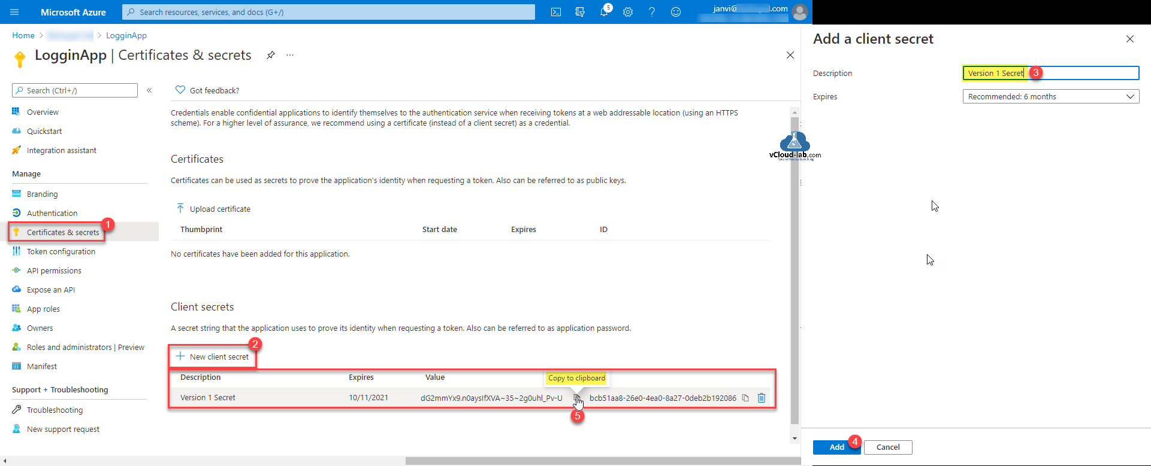Click the Version 1 Secret description cell
1151x466 pixels.
click(x=208, y=397)
